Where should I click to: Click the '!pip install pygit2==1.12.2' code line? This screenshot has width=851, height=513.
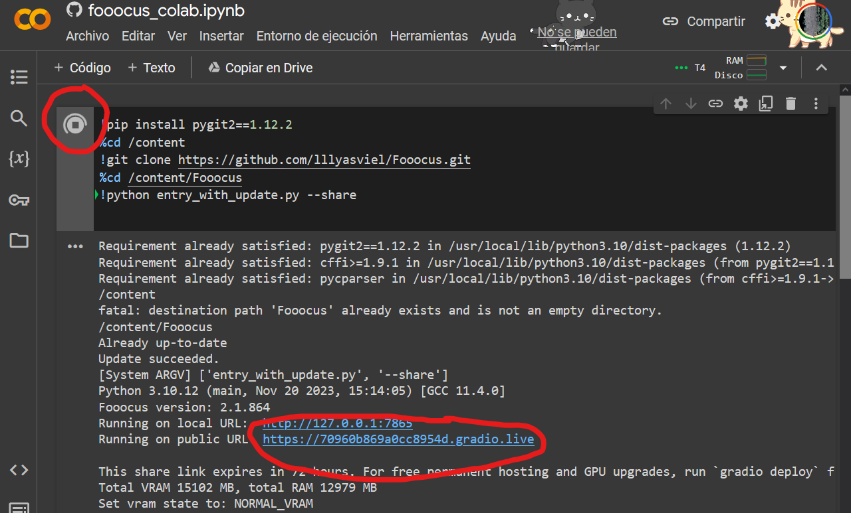(x=197, y=124)
